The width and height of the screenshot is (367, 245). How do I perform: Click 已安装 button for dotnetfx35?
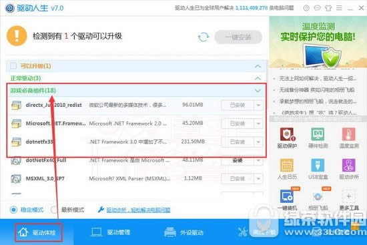point(238,142)
